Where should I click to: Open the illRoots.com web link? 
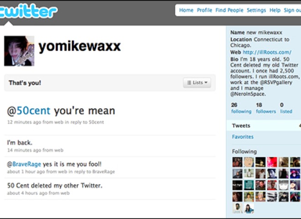pos(267,52)
